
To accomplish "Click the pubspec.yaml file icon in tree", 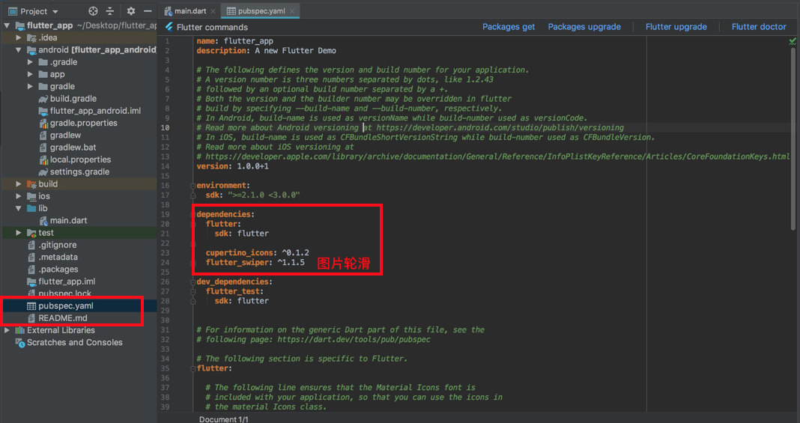I will pyautogui.click(x=31, y=306).
